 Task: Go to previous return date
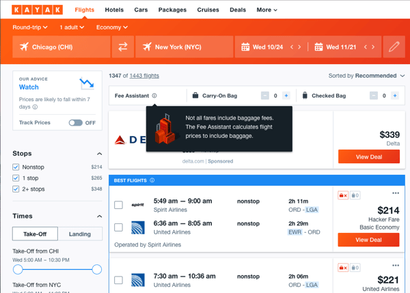366,47
